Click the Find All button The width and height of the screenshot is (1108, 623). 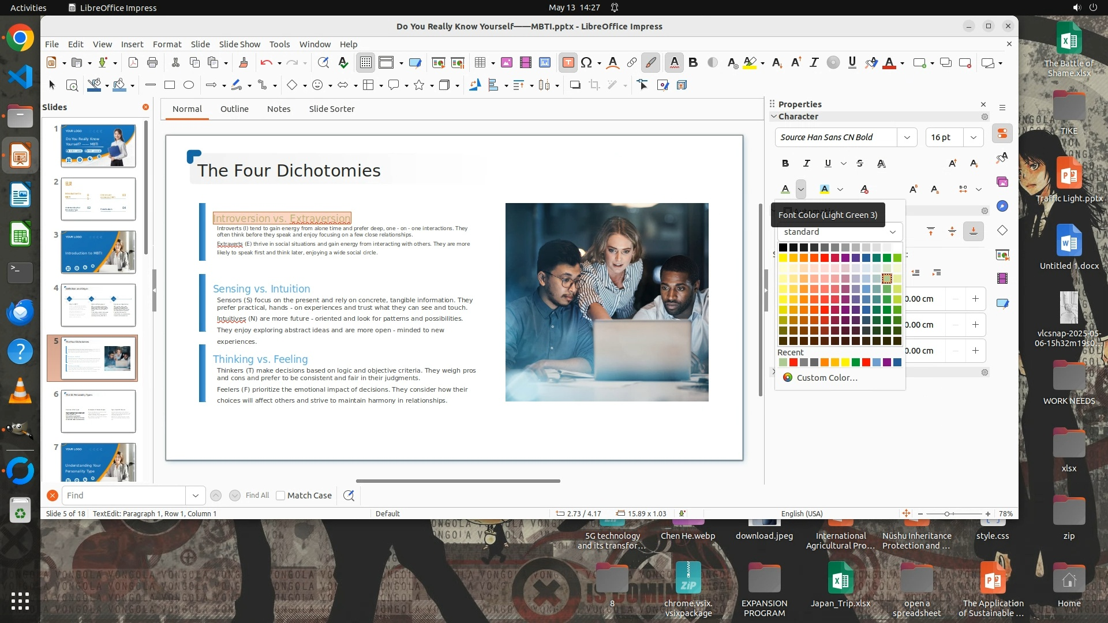(x=257, y=496)
